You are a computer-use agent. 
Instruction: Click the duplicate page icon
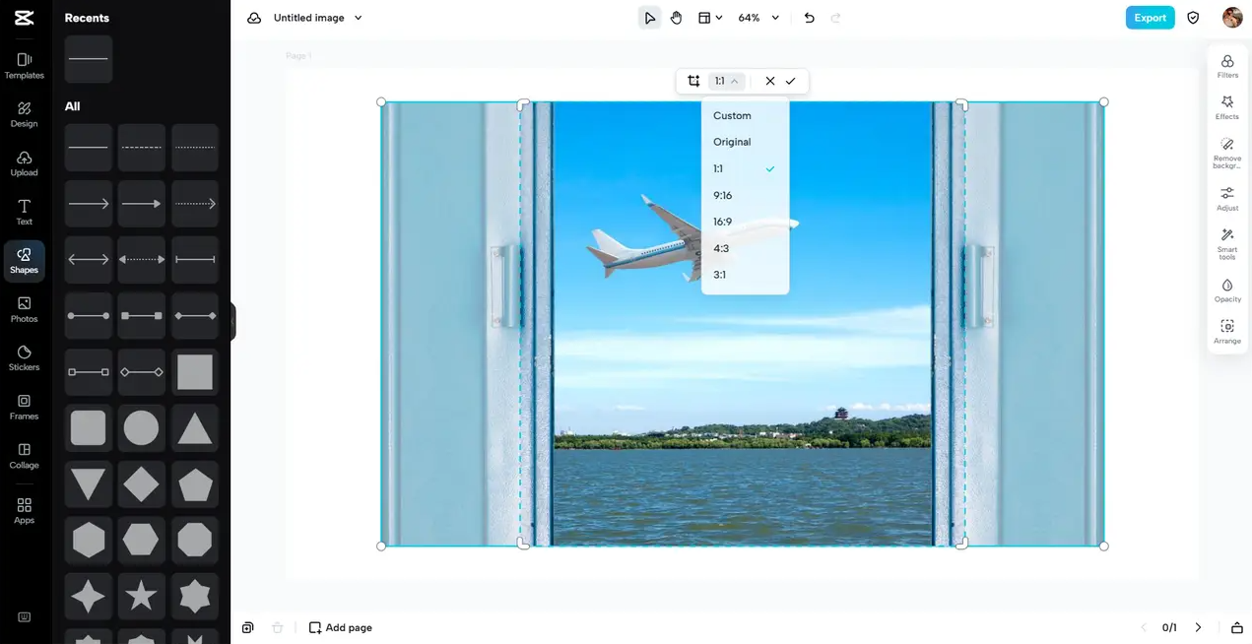[248, 627]
